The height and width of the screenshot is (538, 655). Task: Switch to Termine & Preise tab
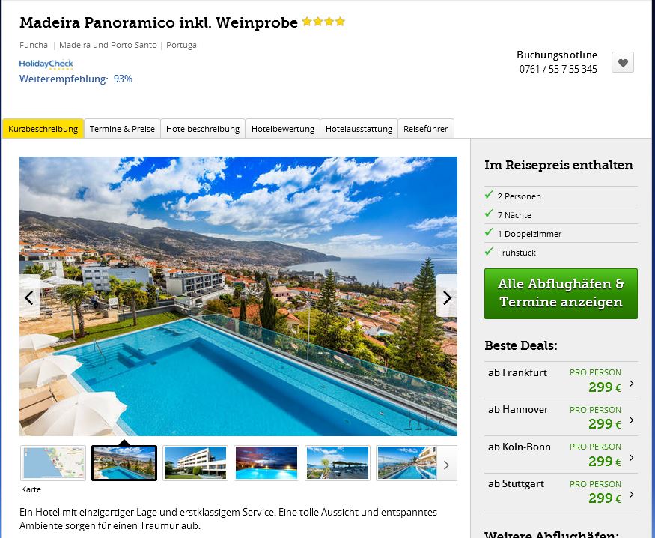[122, 129]
